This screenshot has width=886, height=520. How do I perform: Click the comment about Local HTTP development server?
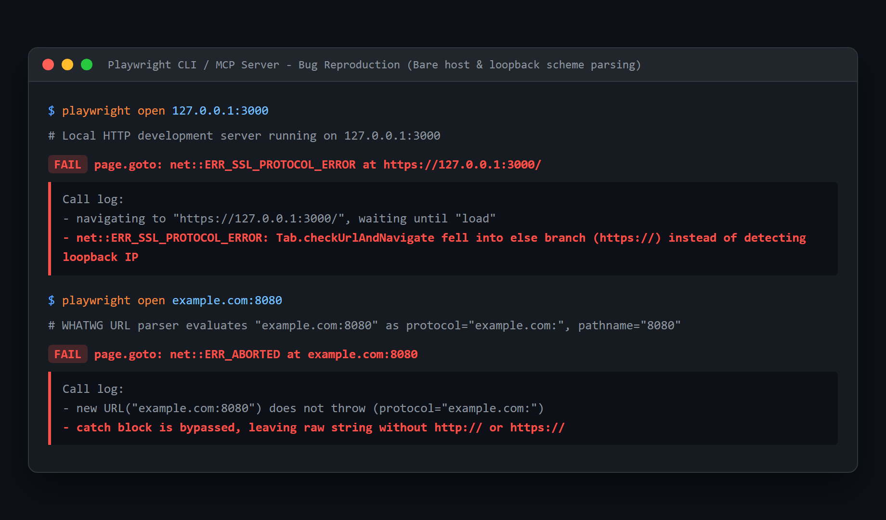[244, 136]
